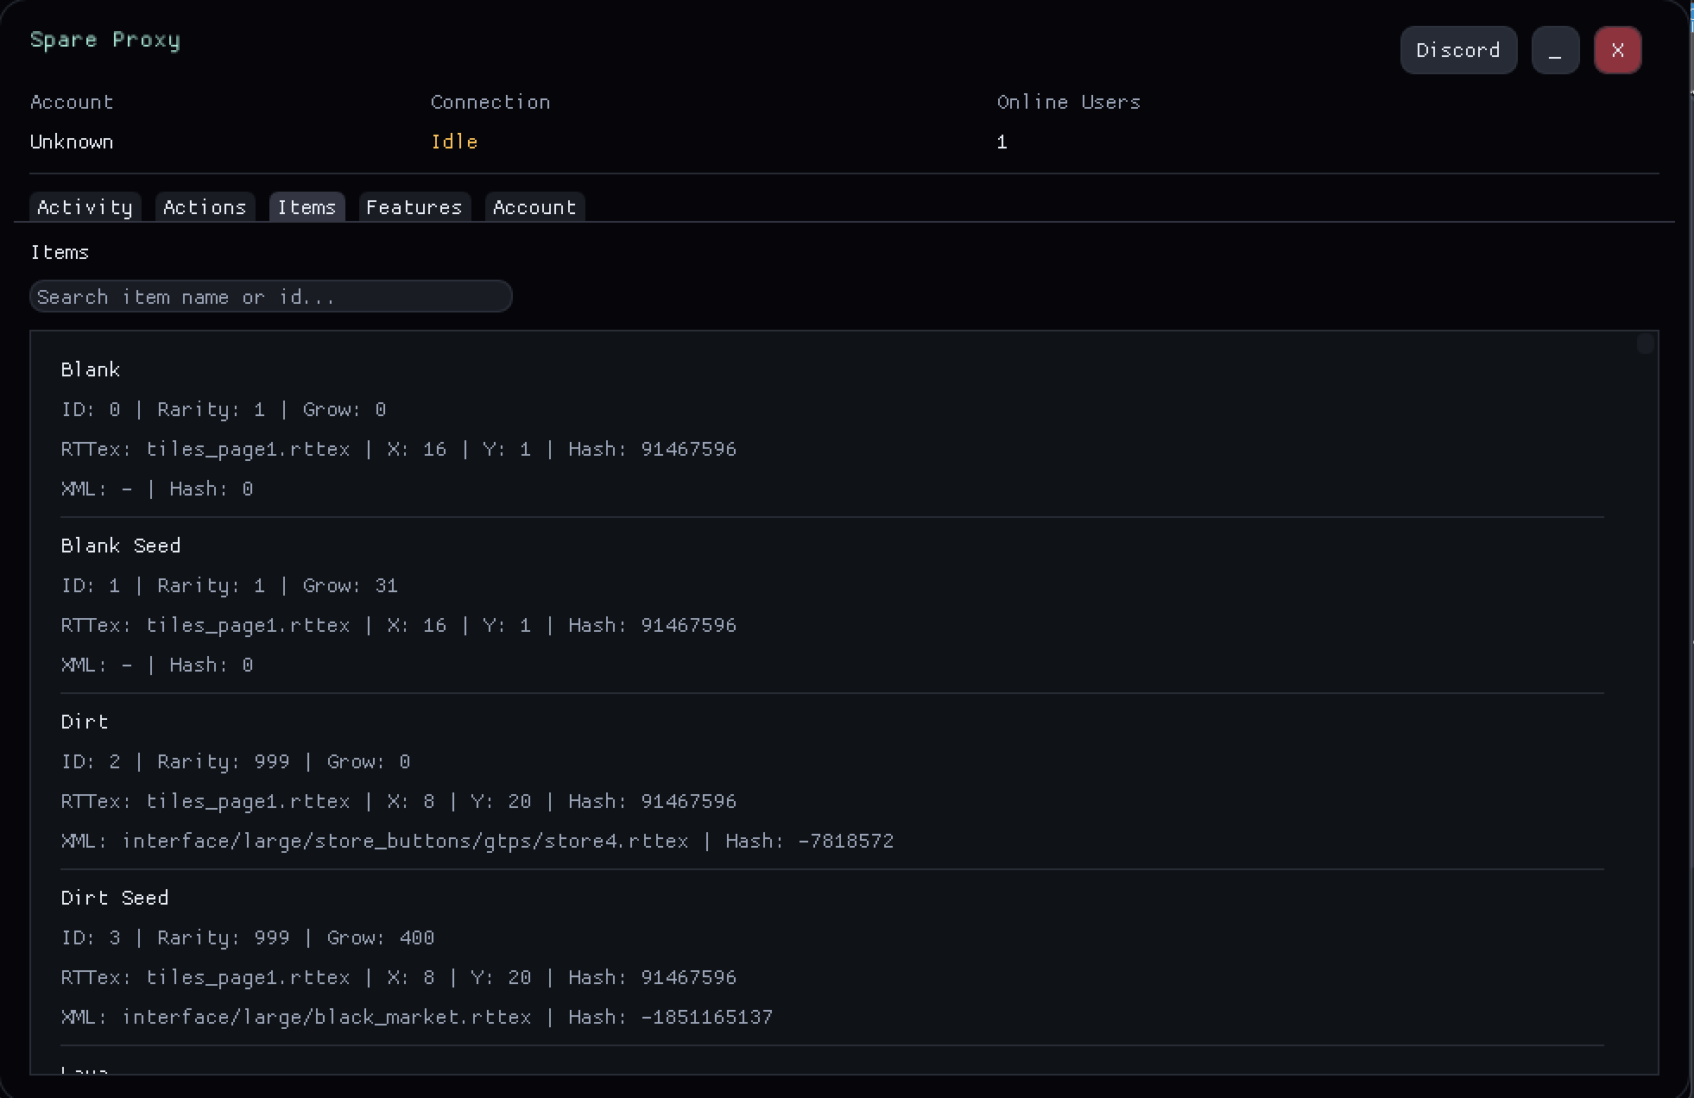
Task: Switch to the Actions tab
Action: (205, 207)
